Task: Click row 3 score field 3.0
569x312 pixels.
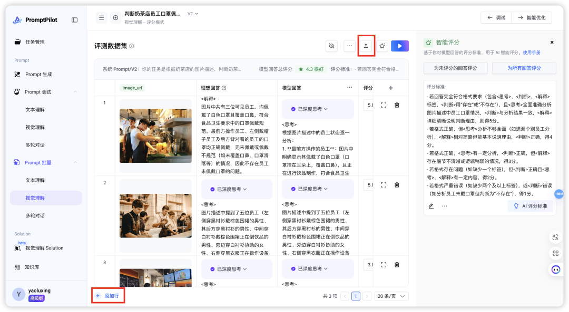Action: 369,265
